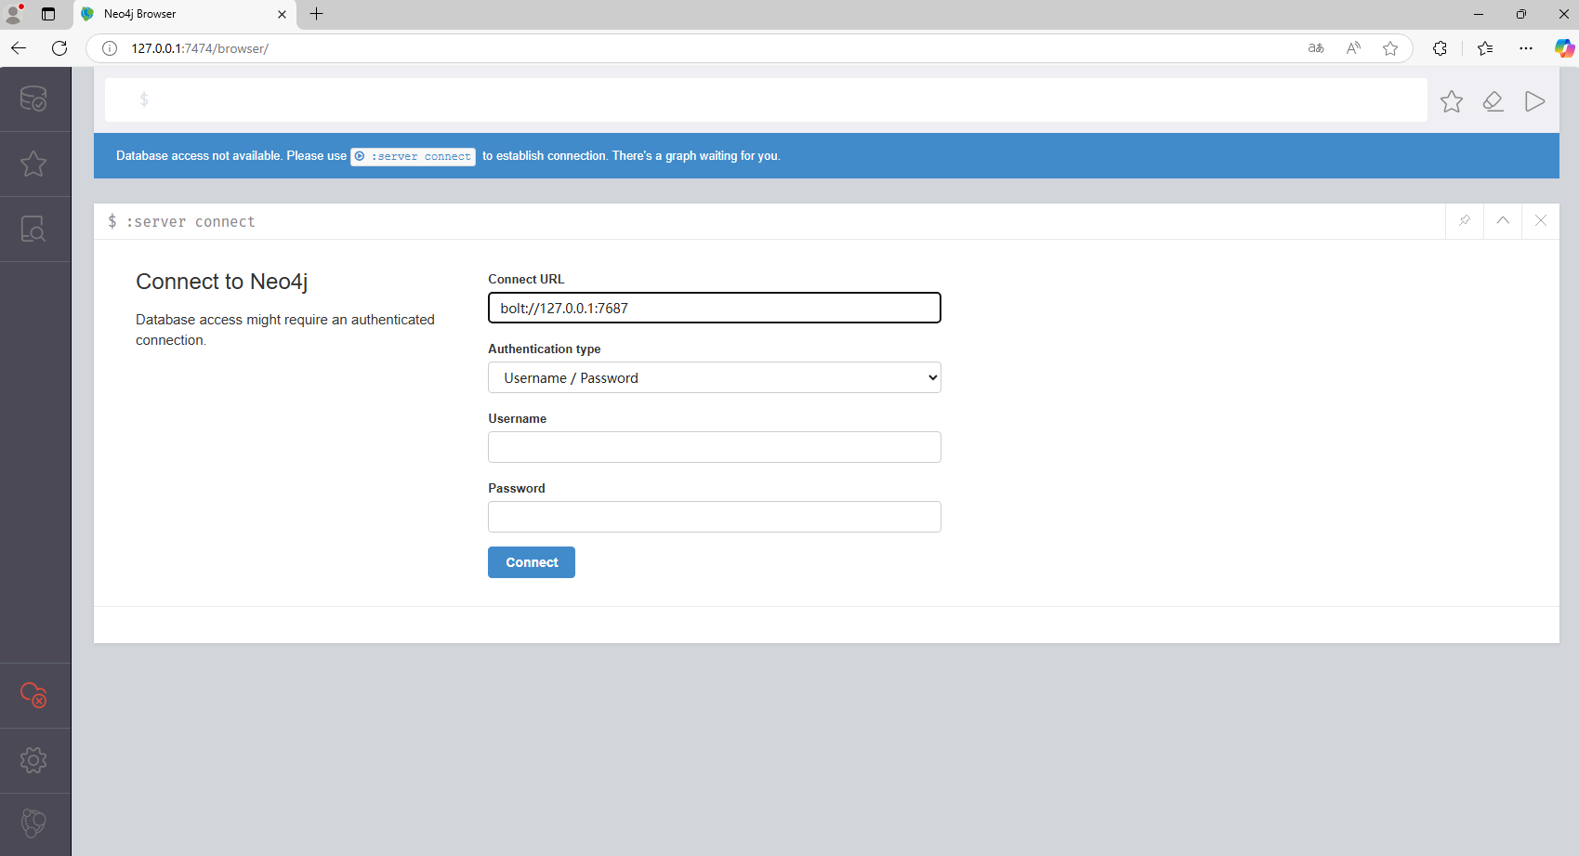
Task: Open the tab actions menu icon
Action: [x=48, y=14]
